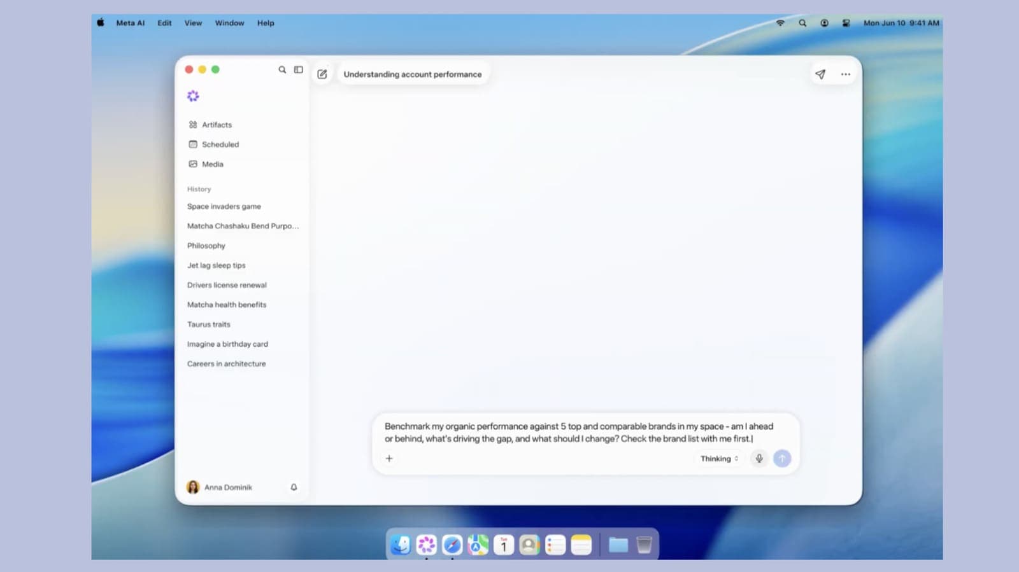
Task: Open notifications with the bell icon
Action: (294, 487)
